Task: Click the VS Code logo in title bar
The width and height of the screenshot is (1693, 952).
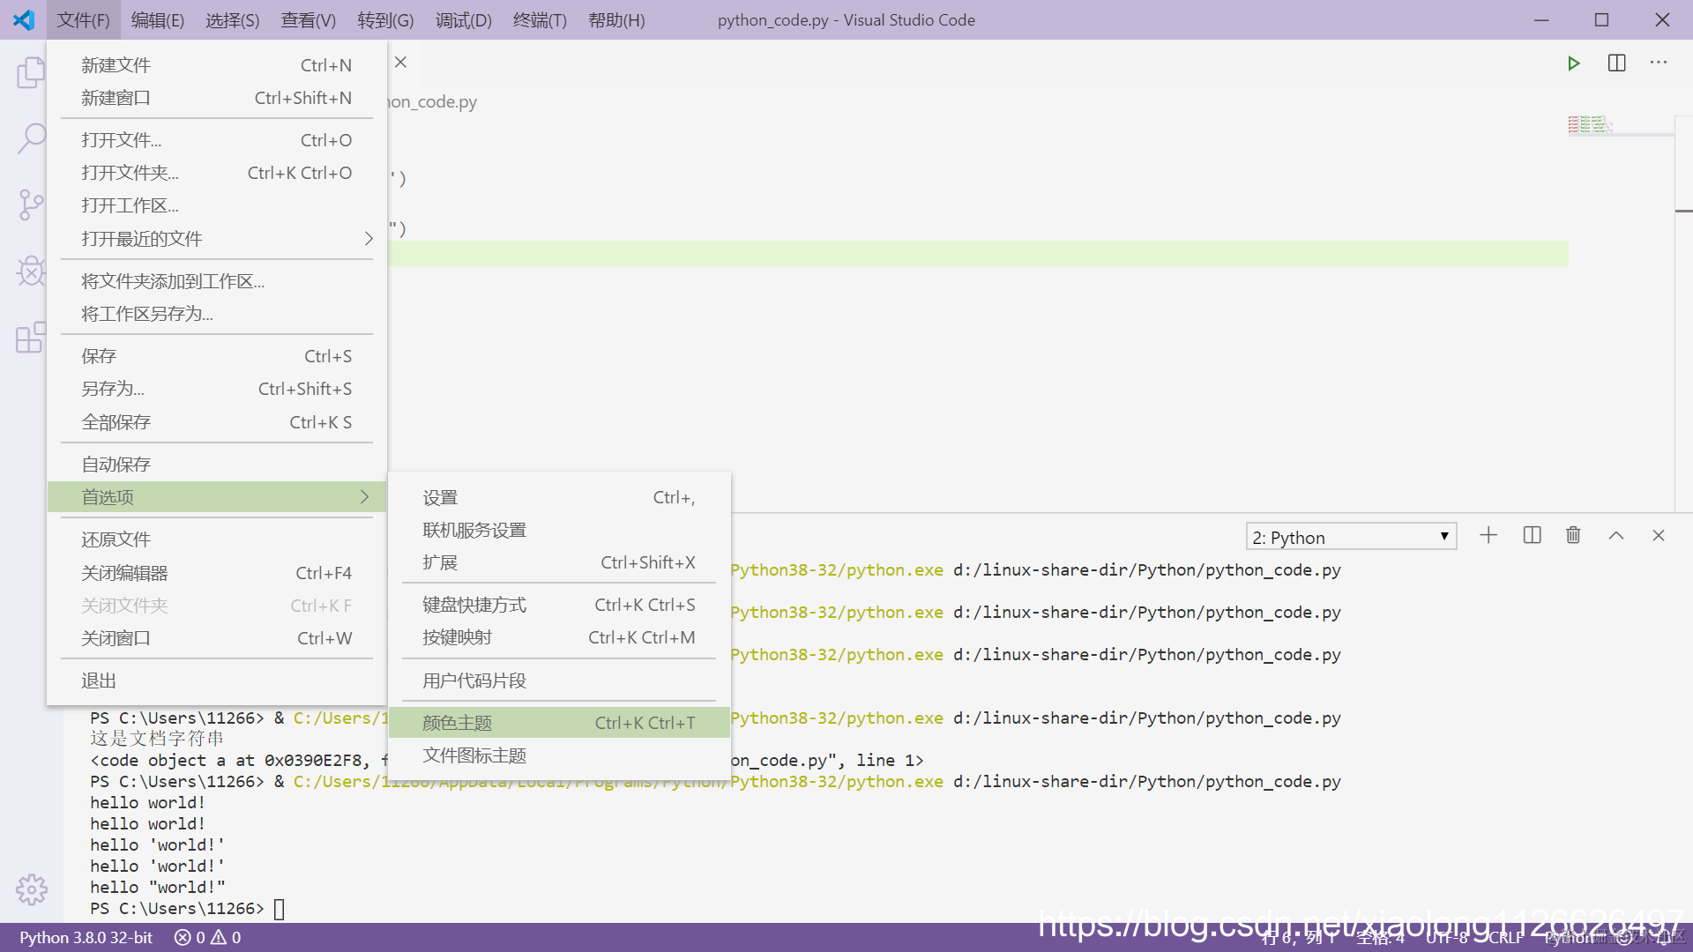Action: pyautogui.click(x=24, y=19)
